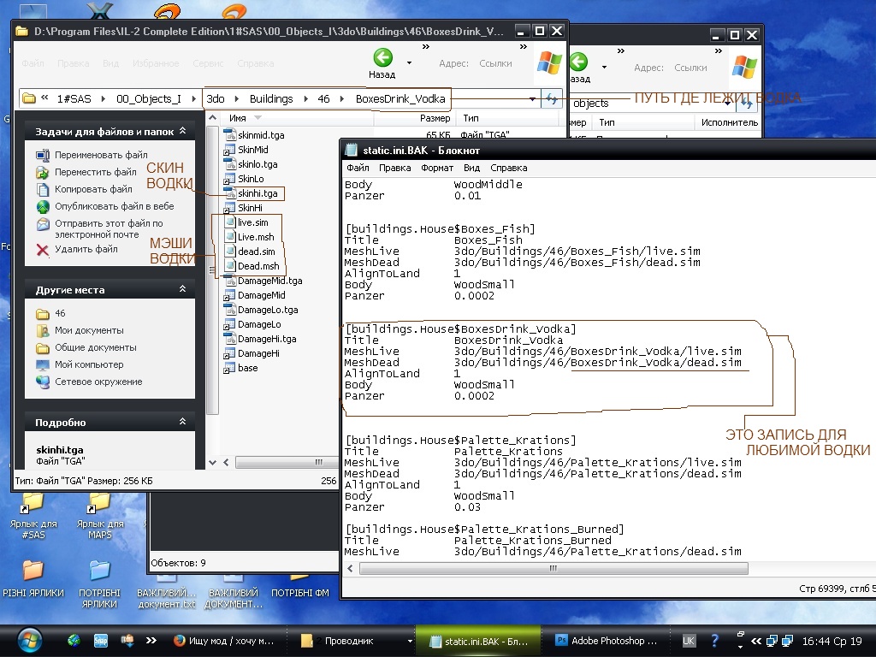Collapse the 'Задачи для файлов и папок' panel
The width and height of the screenshot is (876, 657).
coord(182,132)
